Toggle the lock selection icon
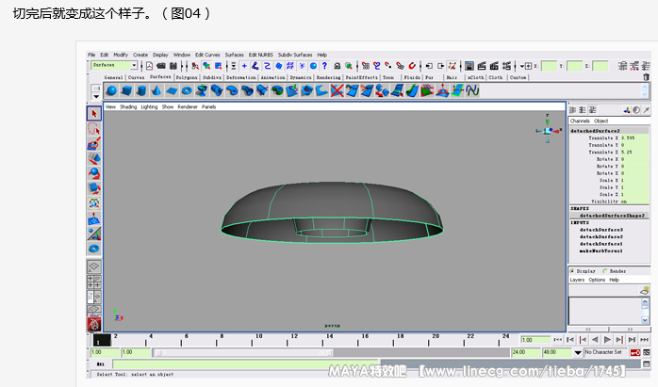The height and width of the screenshot is (387, 658). coord(337,66)
